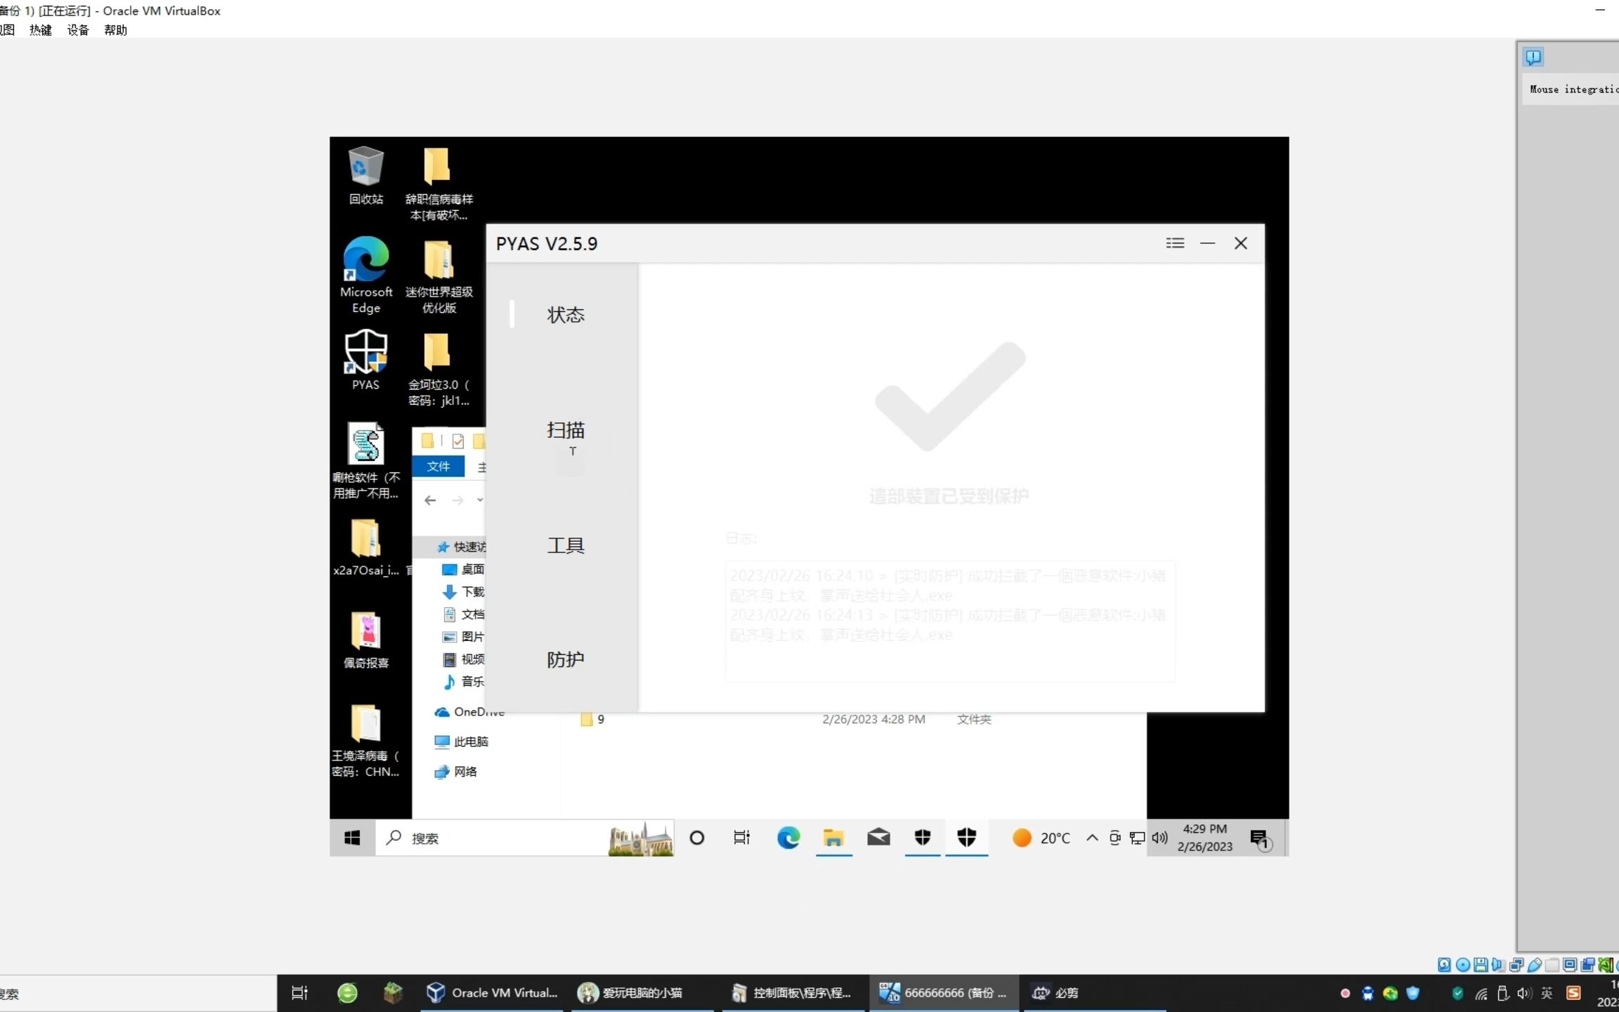Close the PYAS V2.5.9 window

tap(1241, 243)
